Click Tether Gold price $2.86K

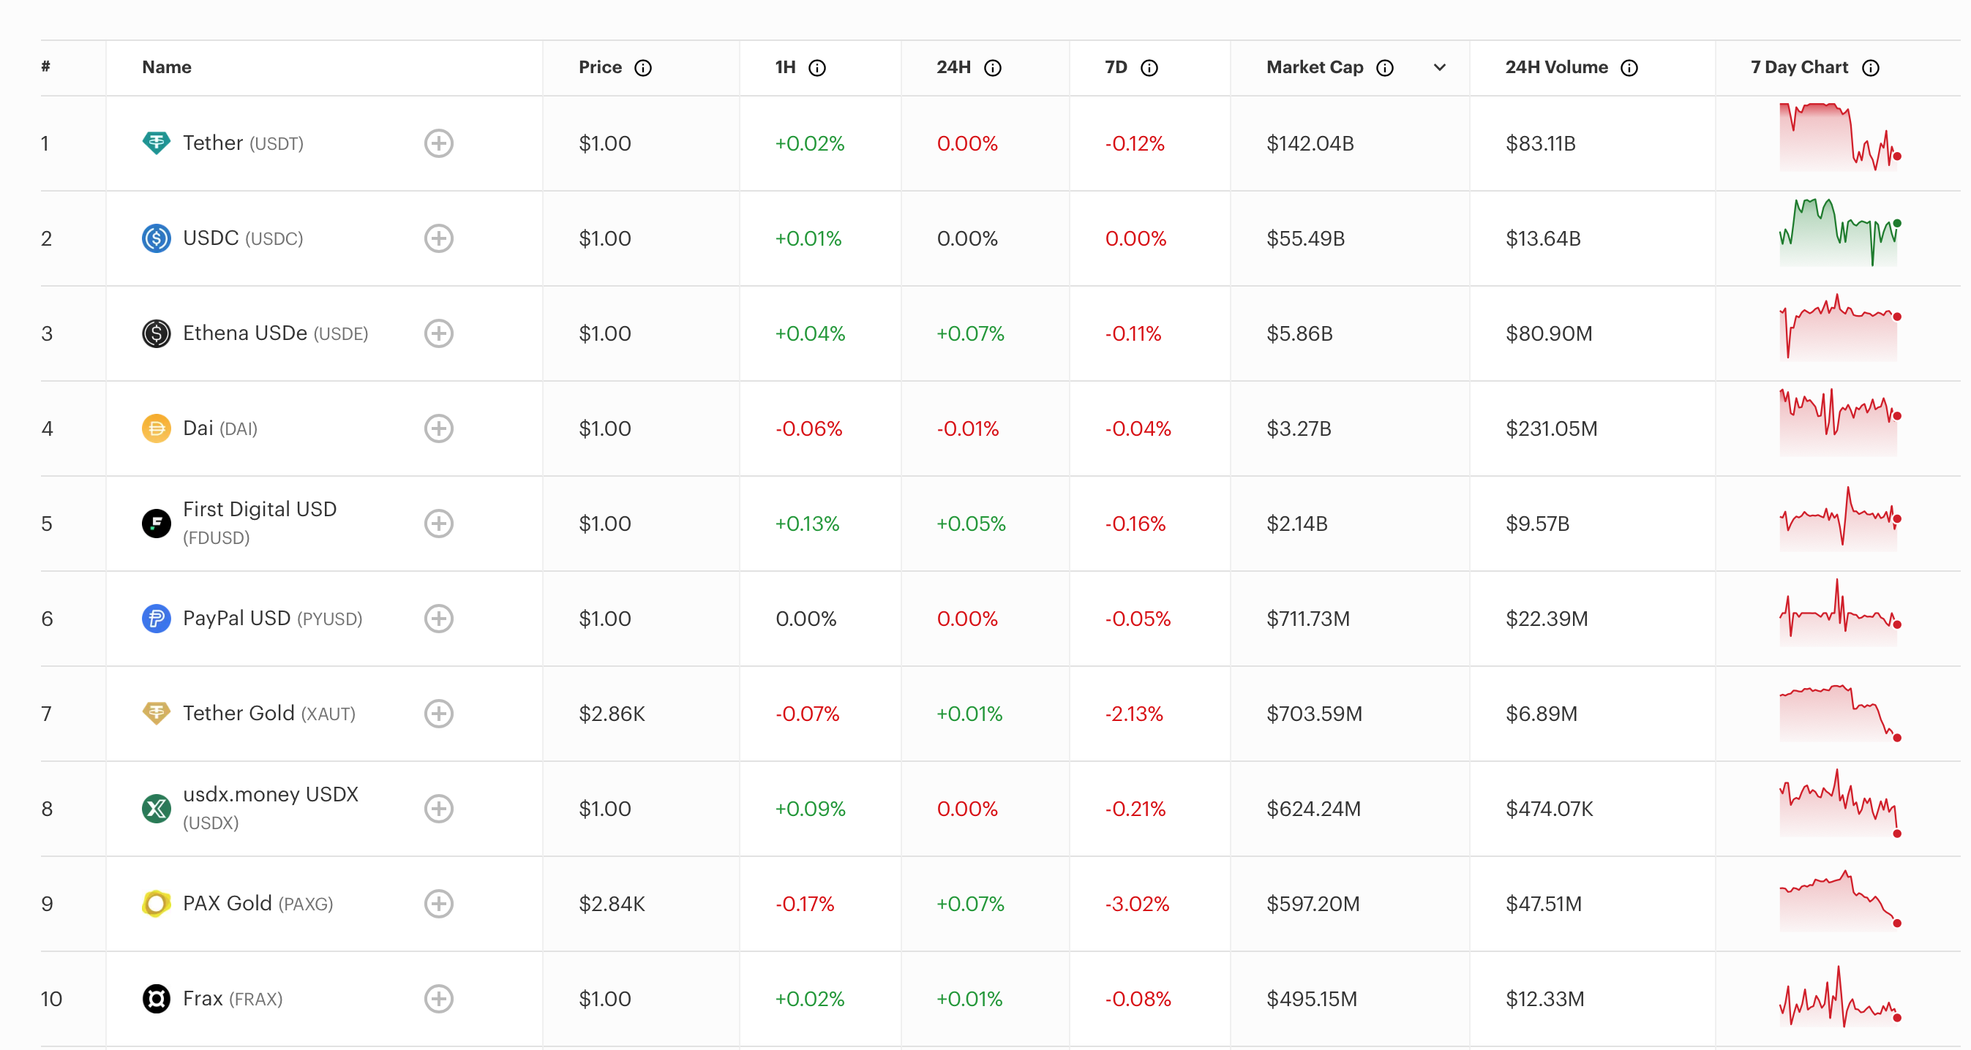coord(612,714)
